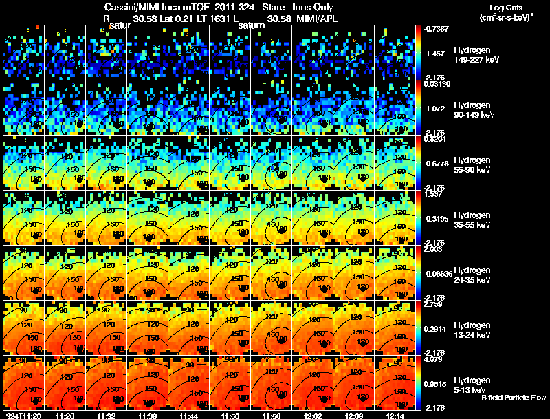Open the 5-13 keV image panel at 11:26

pyautogui.click(x=65, y=383)
